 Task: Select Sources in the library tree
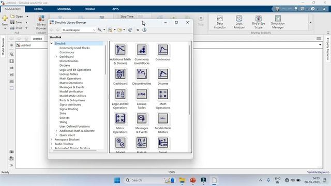(64, 118)
